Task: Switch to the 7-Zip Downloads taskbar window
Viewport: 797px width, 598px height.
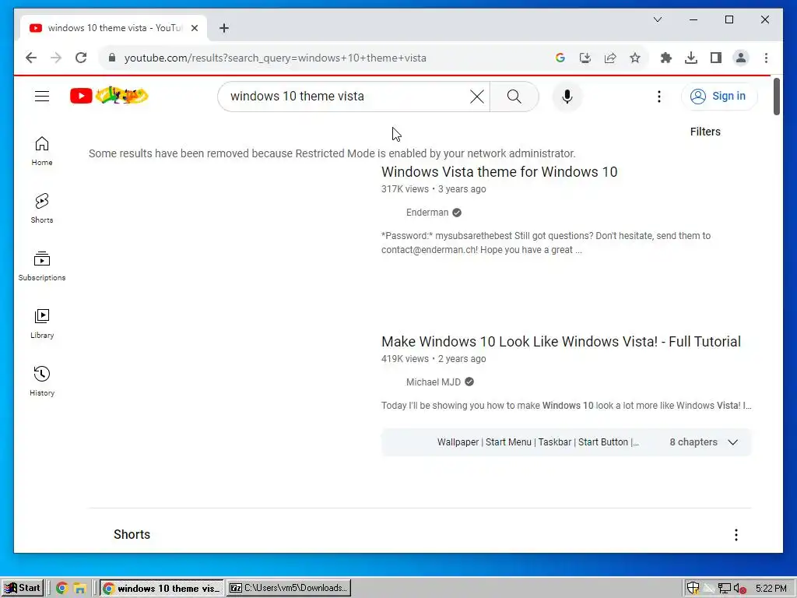Action: [289, 588]
